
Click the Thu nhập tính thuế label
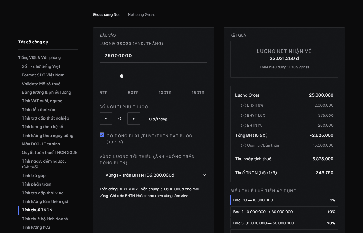pyautogui.click(x=253, y=159)
